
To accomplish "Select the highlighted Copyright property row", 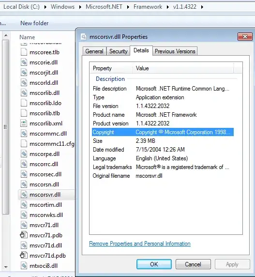I will point(163,132).
